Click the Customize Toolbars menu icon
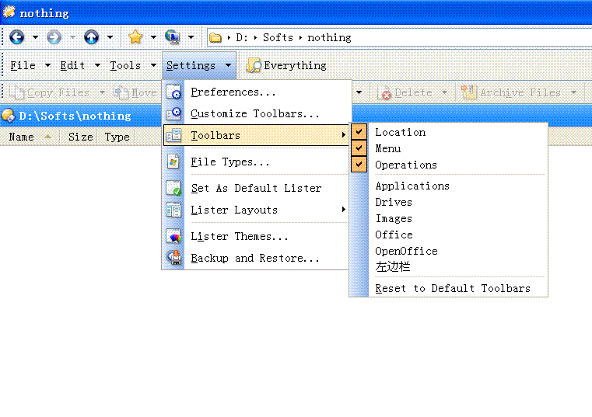 (173, 113)
